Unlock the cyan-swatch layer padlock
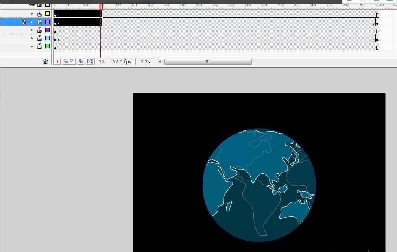This screenshot has height=252, width=397. (x=39, y=38)
